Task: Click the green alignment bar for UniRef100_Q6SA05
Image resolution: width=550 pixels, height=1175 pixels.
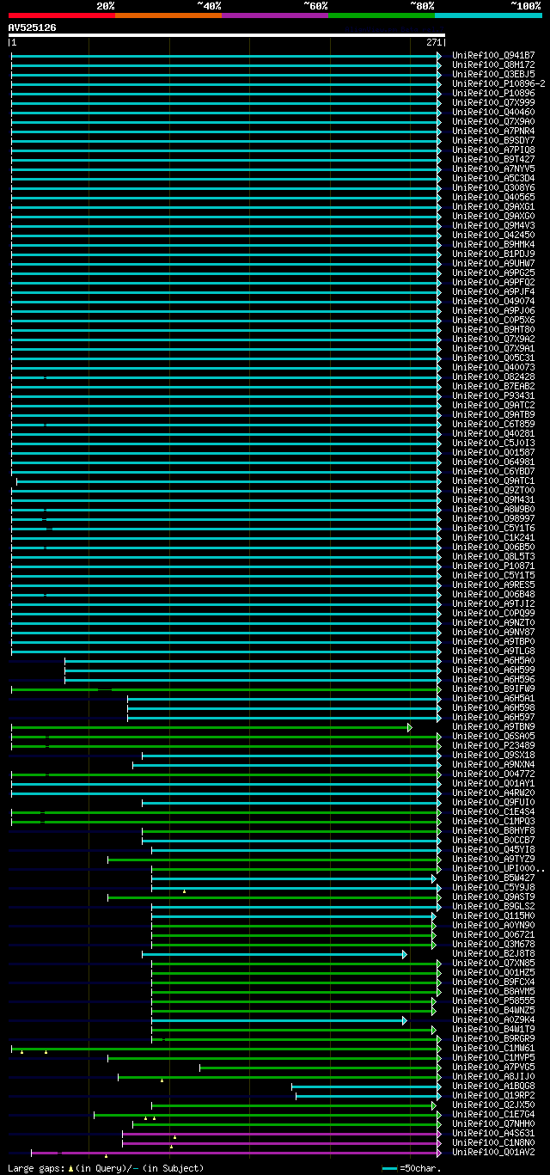Action: click(226, 736)
